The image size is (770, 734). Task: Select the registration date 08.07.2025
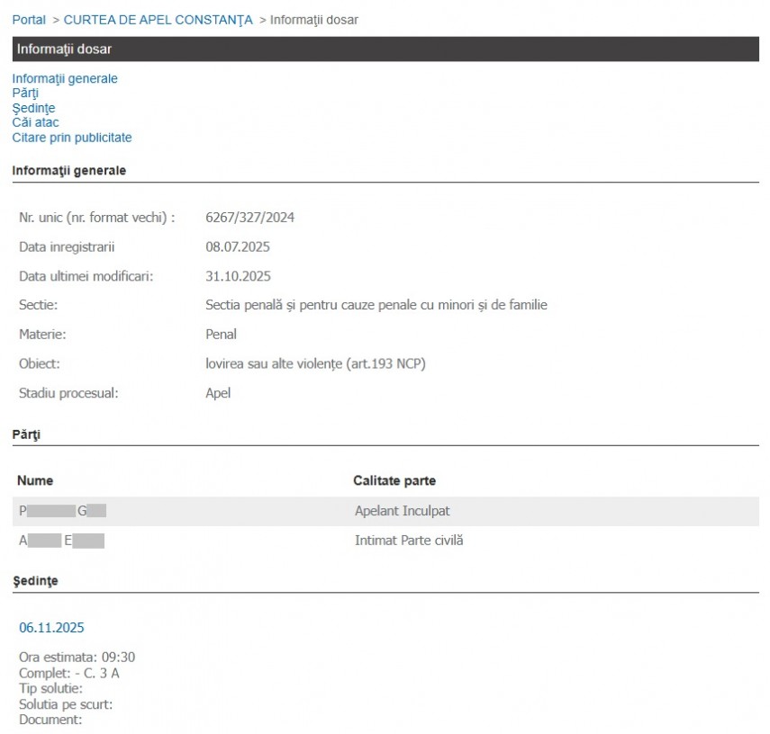[x=238, y=246]
